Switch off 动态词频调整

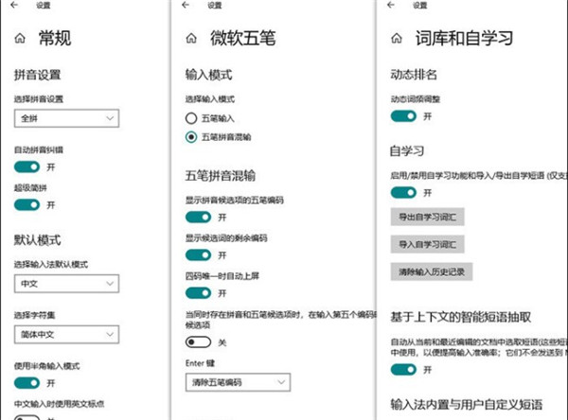click(x=404, y=115)
